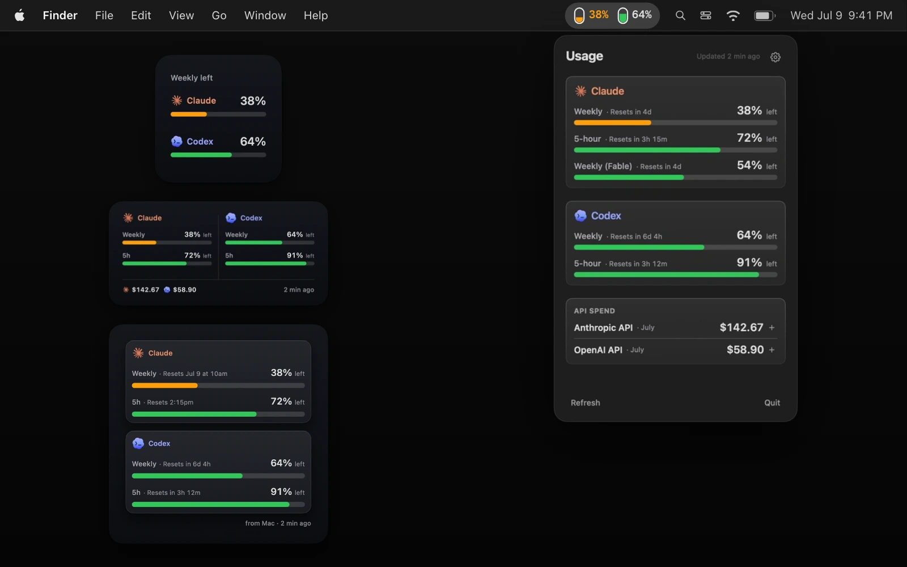Screen dimensions: 907x567
Task: Click 'Resets Jul 9 at 10am' in large widget
Action: point(195,374)
